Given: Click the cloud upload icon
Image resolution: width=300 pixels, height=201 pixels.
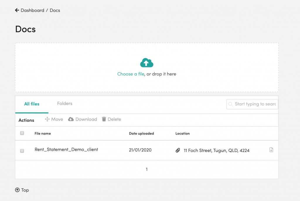Looking at the screenshot, I should 147,63.
